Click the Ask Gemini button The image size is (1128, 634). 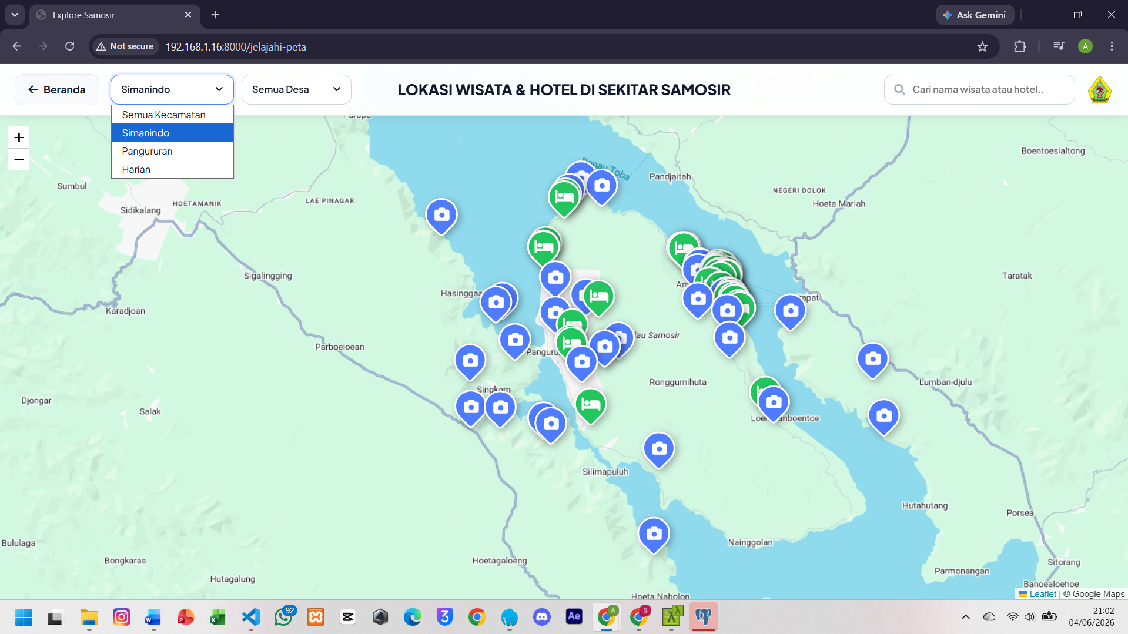[975, 15]
